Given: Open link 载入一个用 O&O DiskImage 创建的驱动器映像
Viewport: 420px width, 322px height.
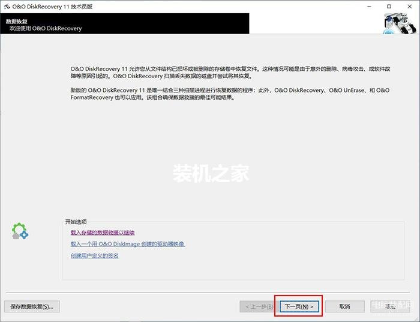Looking at the screenshot, I should tap(127, 244).
